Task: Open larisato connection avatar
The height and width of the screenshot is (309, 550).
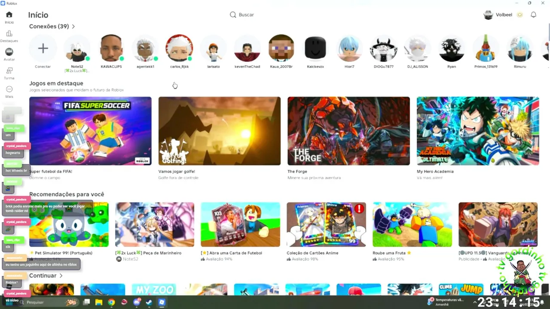Action: (x=214, y=48)
